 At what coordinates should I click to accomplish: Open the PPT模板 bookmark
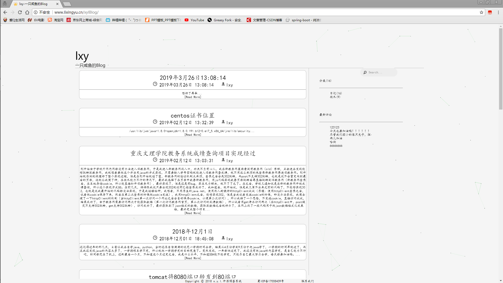point(163,20)
